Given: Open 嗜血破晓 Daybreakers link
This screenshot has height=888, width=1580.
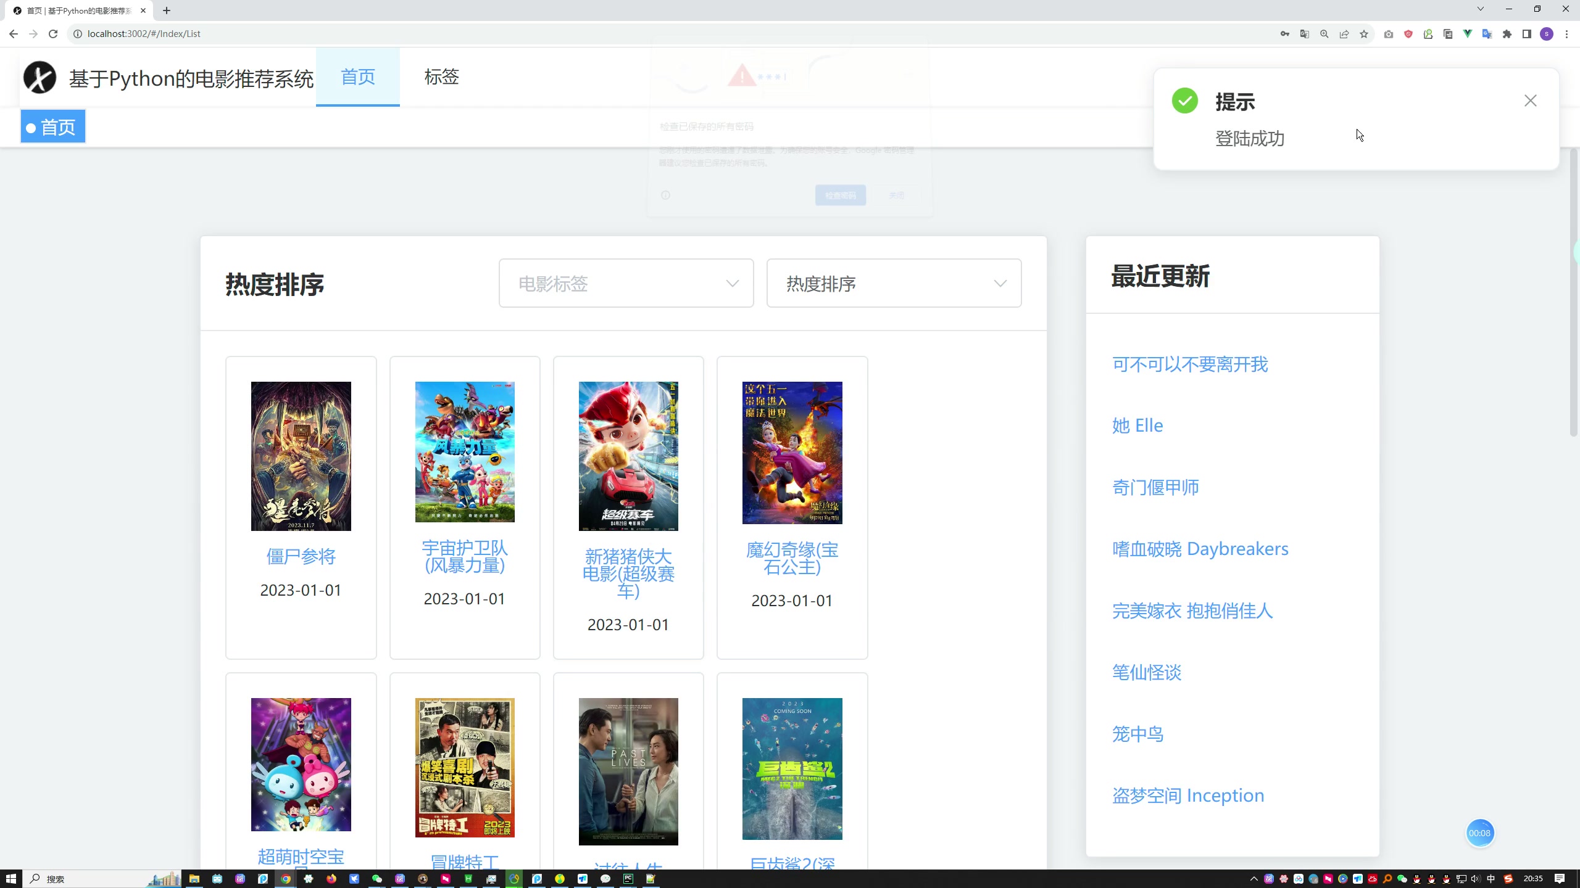Looking at the screenshot, I should pos(1200,549).
